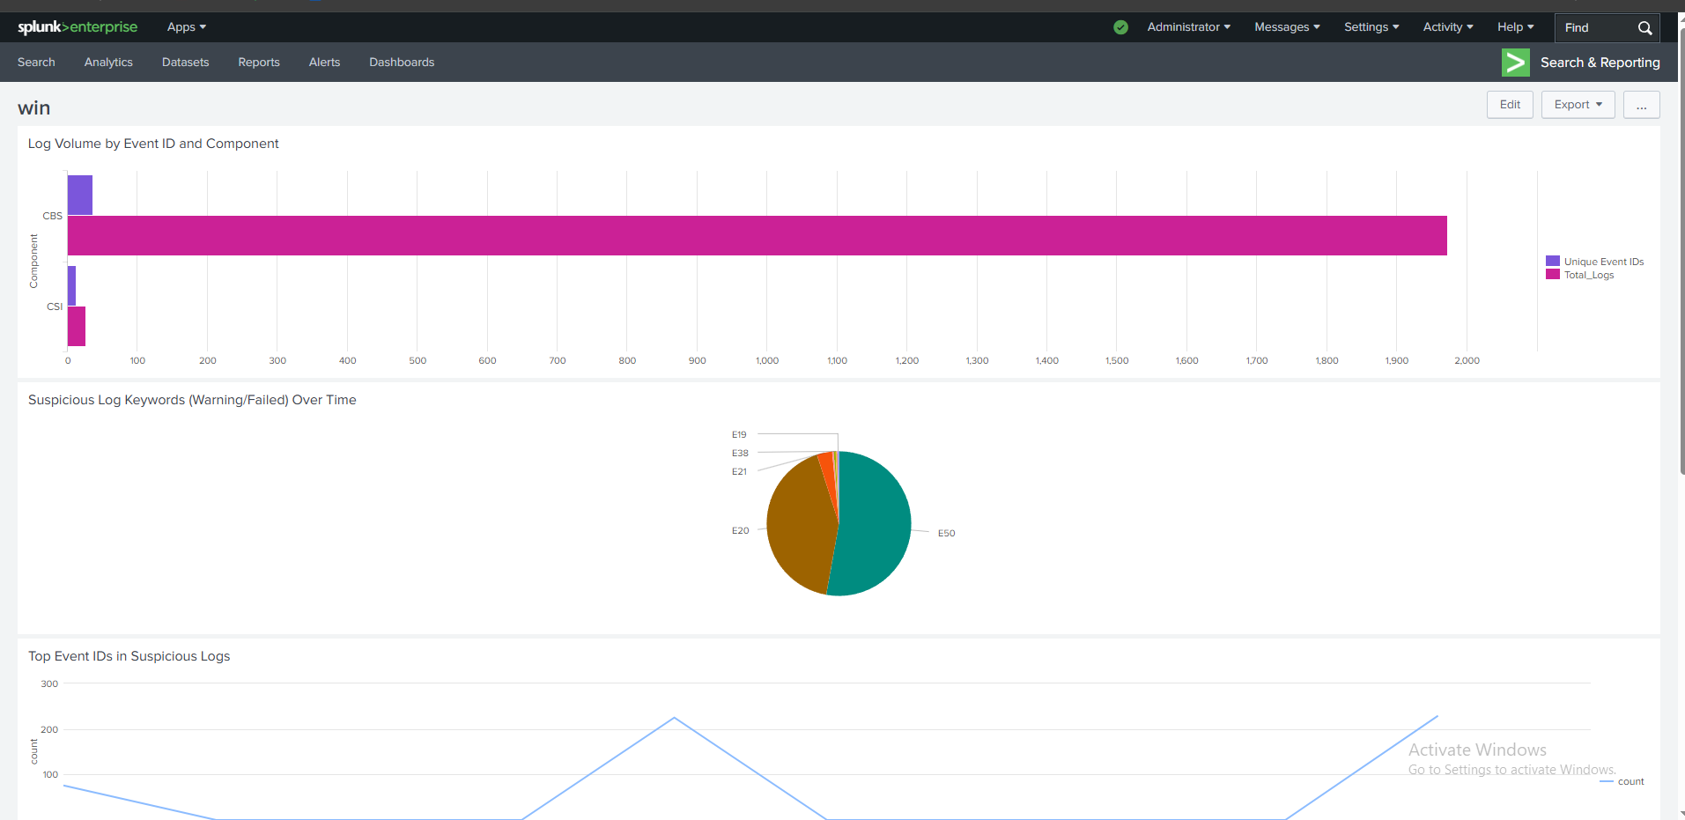Expand the Activity menu

1448,27
